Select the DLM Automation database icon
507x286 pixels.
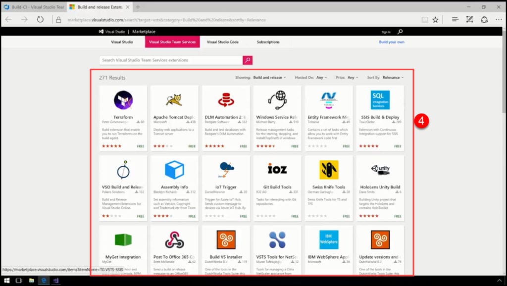click(x=226, y=100)
